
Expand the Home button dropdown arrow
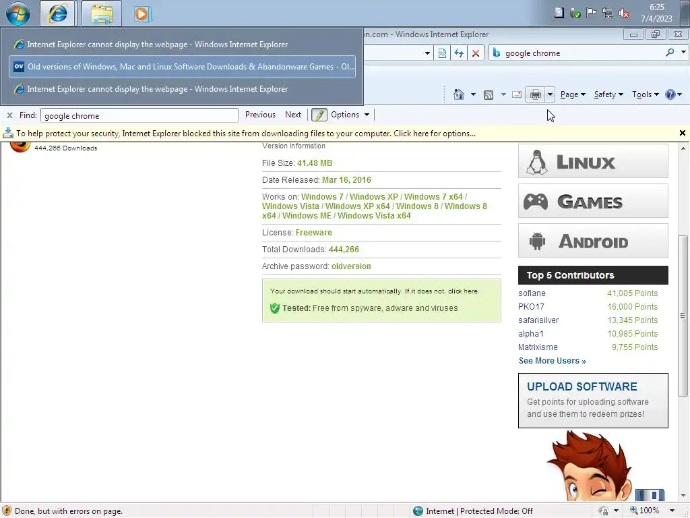coord(473,94)
